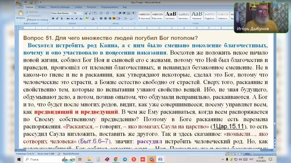This screenshot has width=291, height=163.
Task: Increase font size with grow font icon
Action: [x=86, y=13]
